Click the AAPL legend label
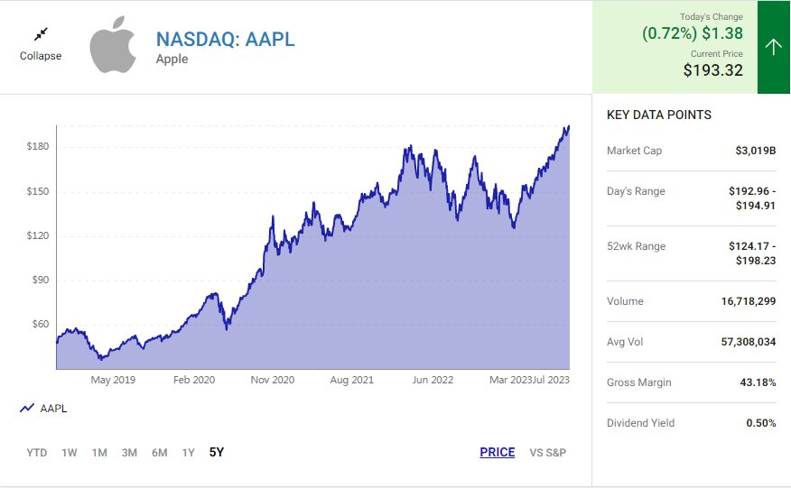Image resolution: width=791 pixels, height=488 pixels. [x=53, y=409]
